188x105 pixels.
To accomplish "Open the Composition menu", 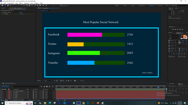I will [10, 3].
